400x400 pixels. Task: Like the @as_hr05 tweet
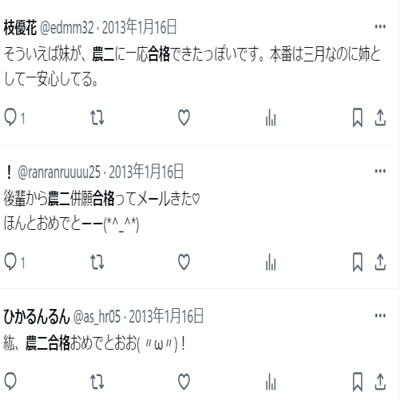point(184,382)
